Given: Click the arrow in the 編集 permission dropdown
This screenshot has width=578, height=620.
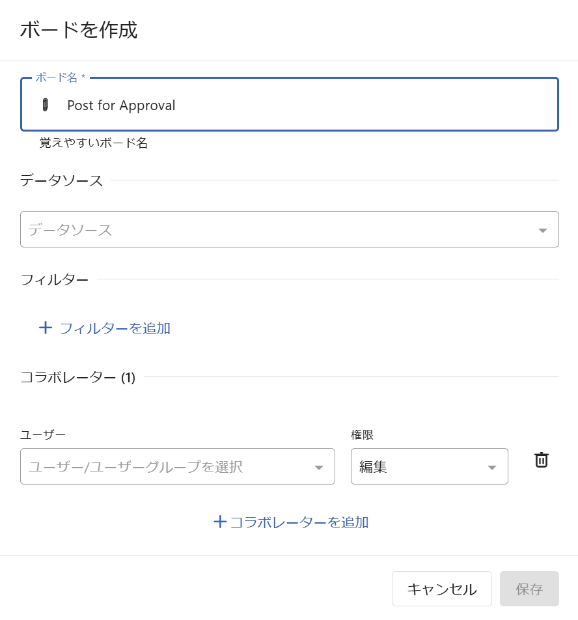Looking at the screenshot, I should 492,468.
